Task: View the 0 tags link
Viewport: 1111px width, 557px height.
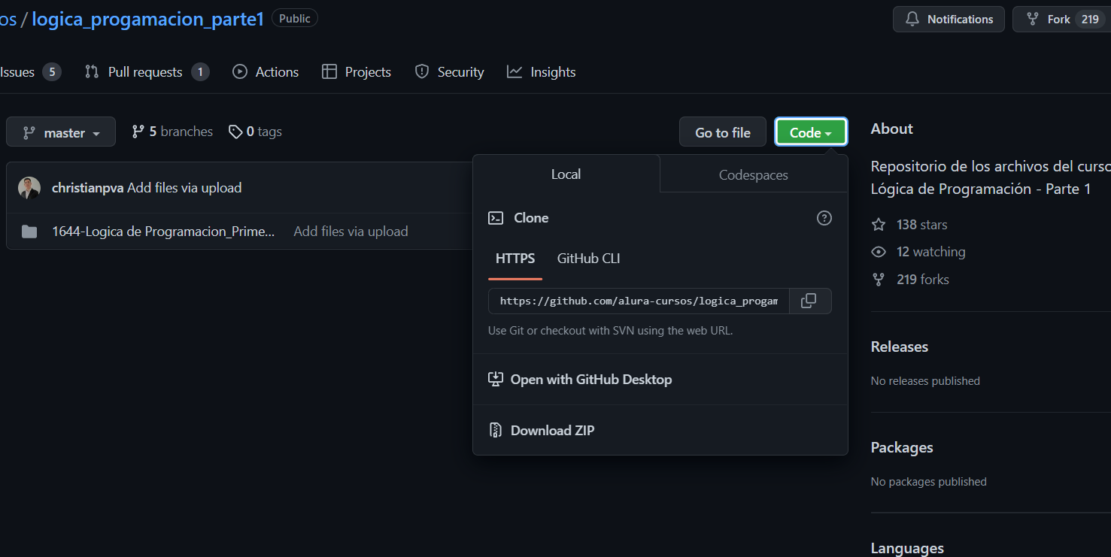Action: coord(255,132)
